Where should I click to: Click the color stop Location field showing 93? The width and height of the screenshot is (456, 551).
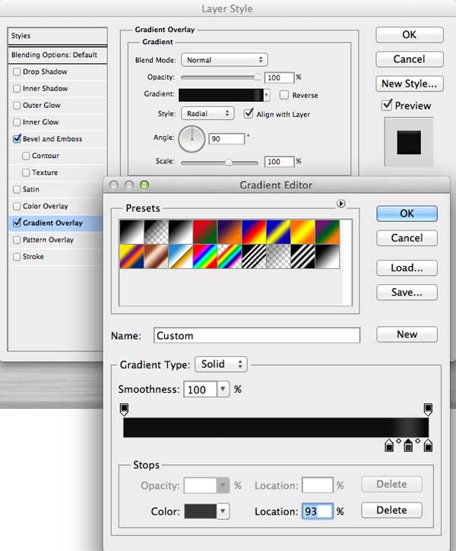point(317,511)
